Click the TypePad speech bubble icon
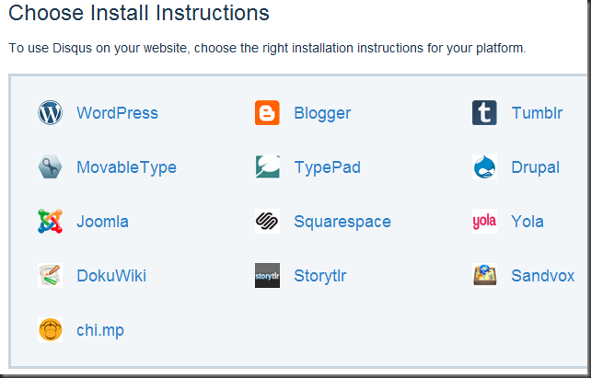The image size is (591, 378). [x=267, y=166]
